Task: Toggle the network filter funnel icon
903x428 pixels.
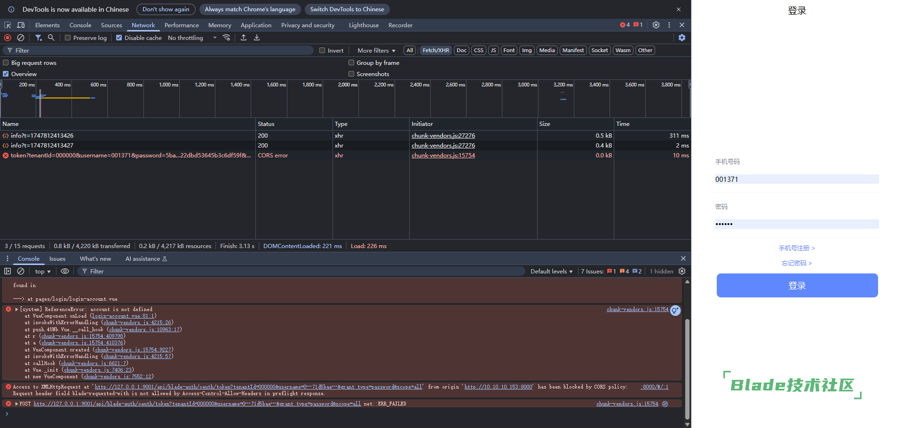Action: [39, 38]
